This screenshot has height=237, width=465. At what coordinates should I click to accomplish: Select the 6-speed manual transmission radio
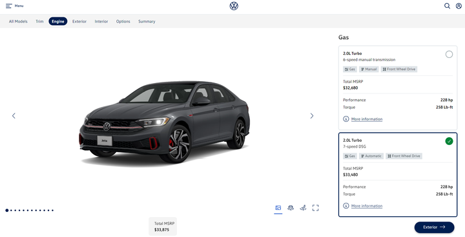[x=449, y=55]
